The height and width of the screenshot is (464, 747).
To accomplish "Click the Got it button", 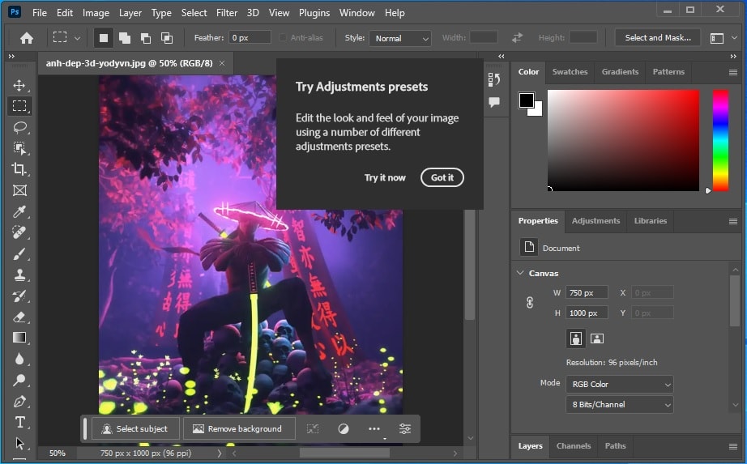I will (442, 177).
